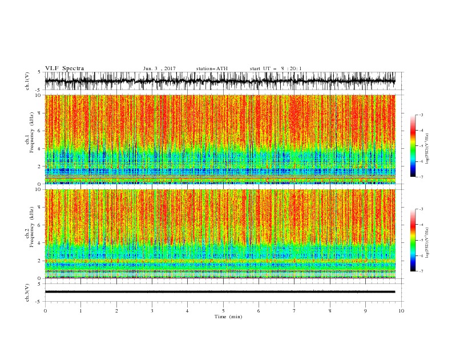
Task: Click the "-3" tick on the ch.2 color bar
Action: tap(421, 209)
